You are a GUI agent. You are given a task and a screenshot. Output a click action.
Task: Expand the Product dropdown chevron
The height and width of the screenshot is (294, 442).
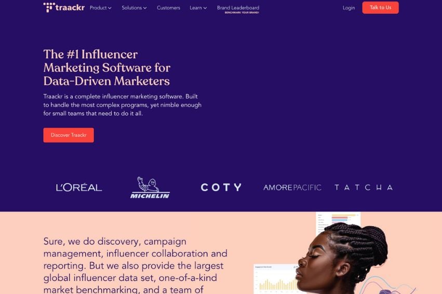pos(110,8)
